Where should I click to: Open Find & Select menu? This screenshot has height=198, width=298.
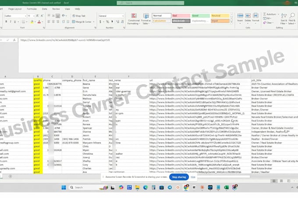click(x=292, y=18)
